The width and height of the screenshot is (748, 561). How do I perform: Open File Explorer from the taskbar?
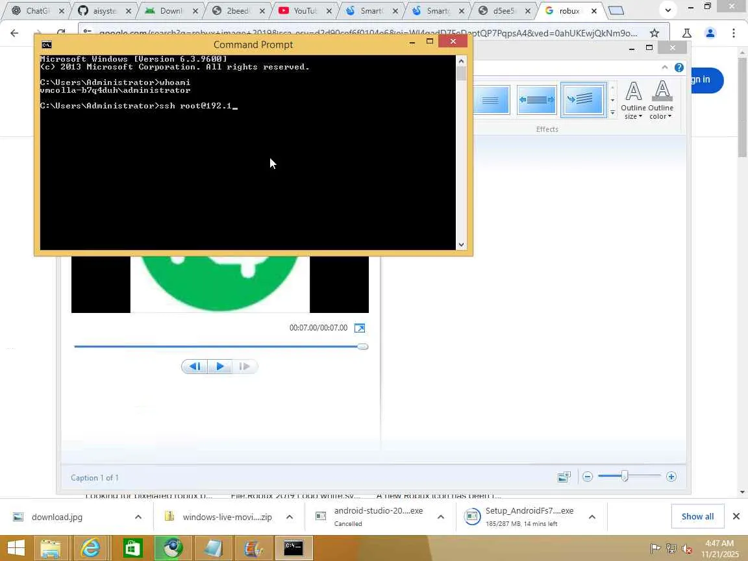50,548
